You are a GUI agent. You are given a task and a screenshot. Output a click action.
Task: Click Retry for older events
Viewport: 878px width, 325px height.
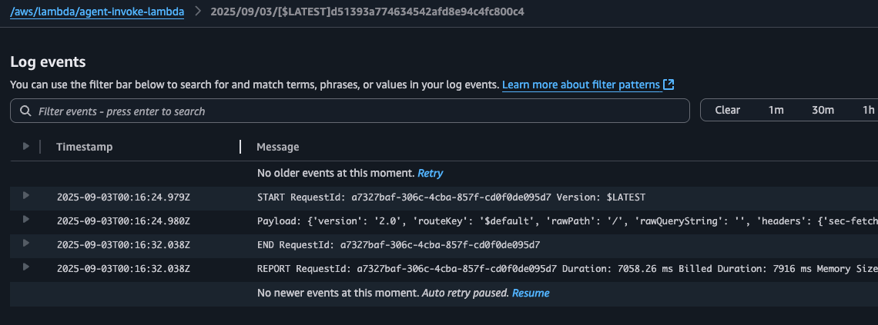(x=430, y=173)
